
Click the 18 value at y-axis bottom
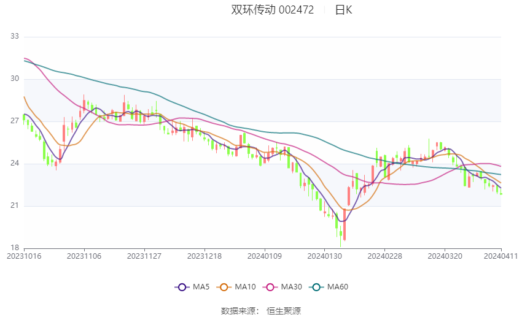15,248
